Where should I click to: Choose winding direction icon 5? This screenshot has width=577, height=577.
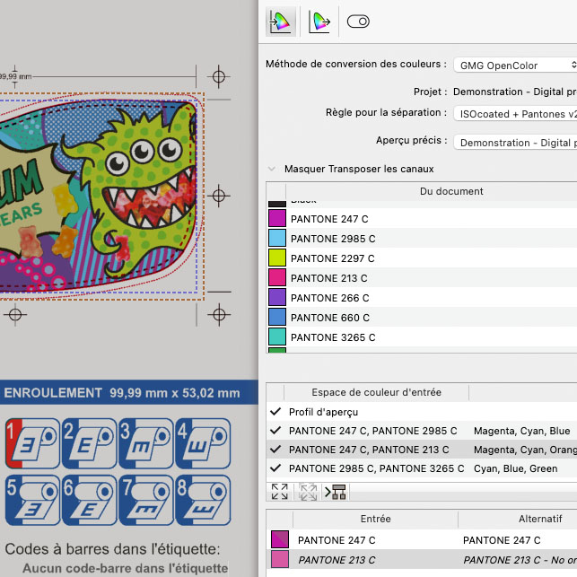[x=32, y=500]
